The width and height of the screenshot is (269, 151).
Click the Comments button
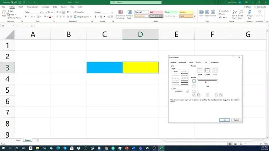pos(260,7)
